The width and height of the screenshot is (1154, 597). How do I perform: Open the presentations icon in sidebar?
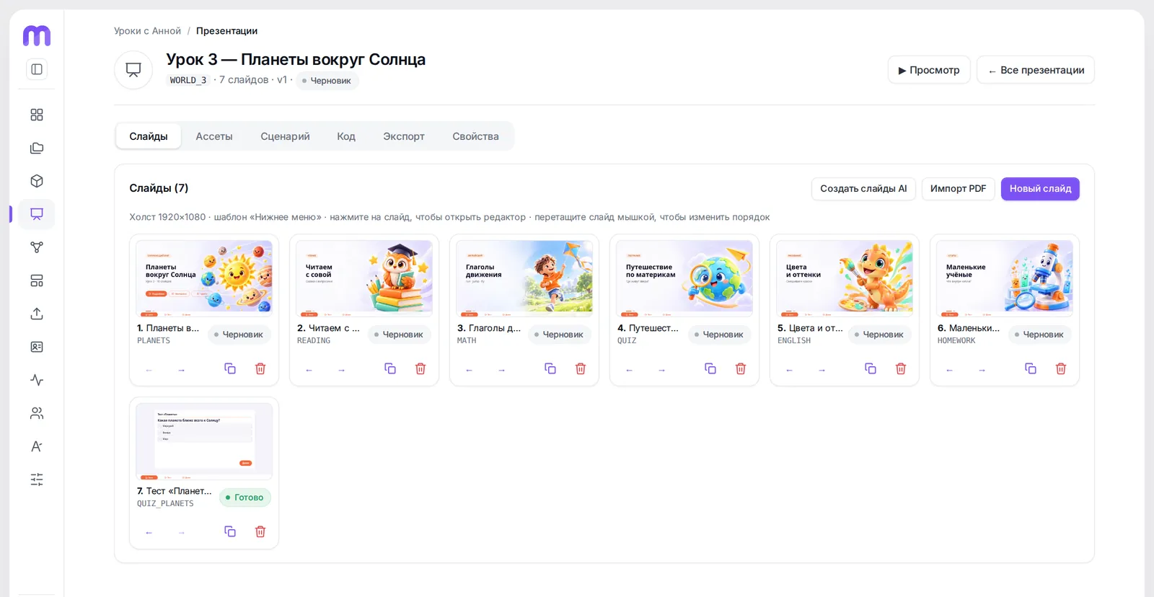coord(37,214)
